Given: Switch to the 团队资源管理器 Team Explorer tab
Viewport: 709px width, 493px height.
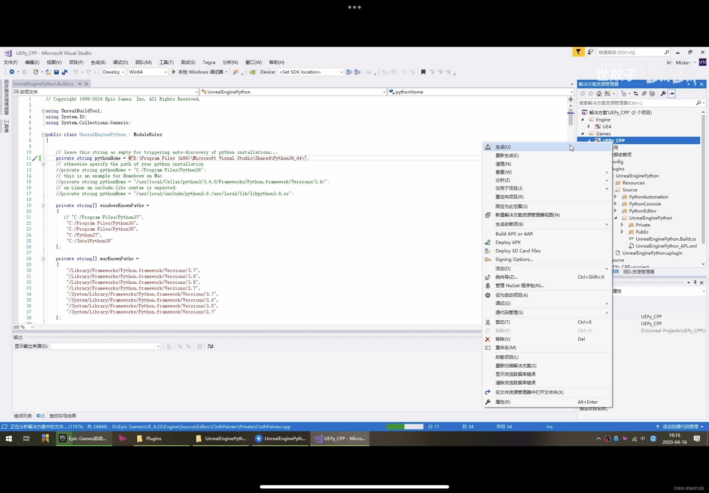Looking at the screenshot, I should pyautogui.click(x=639, y=272).
